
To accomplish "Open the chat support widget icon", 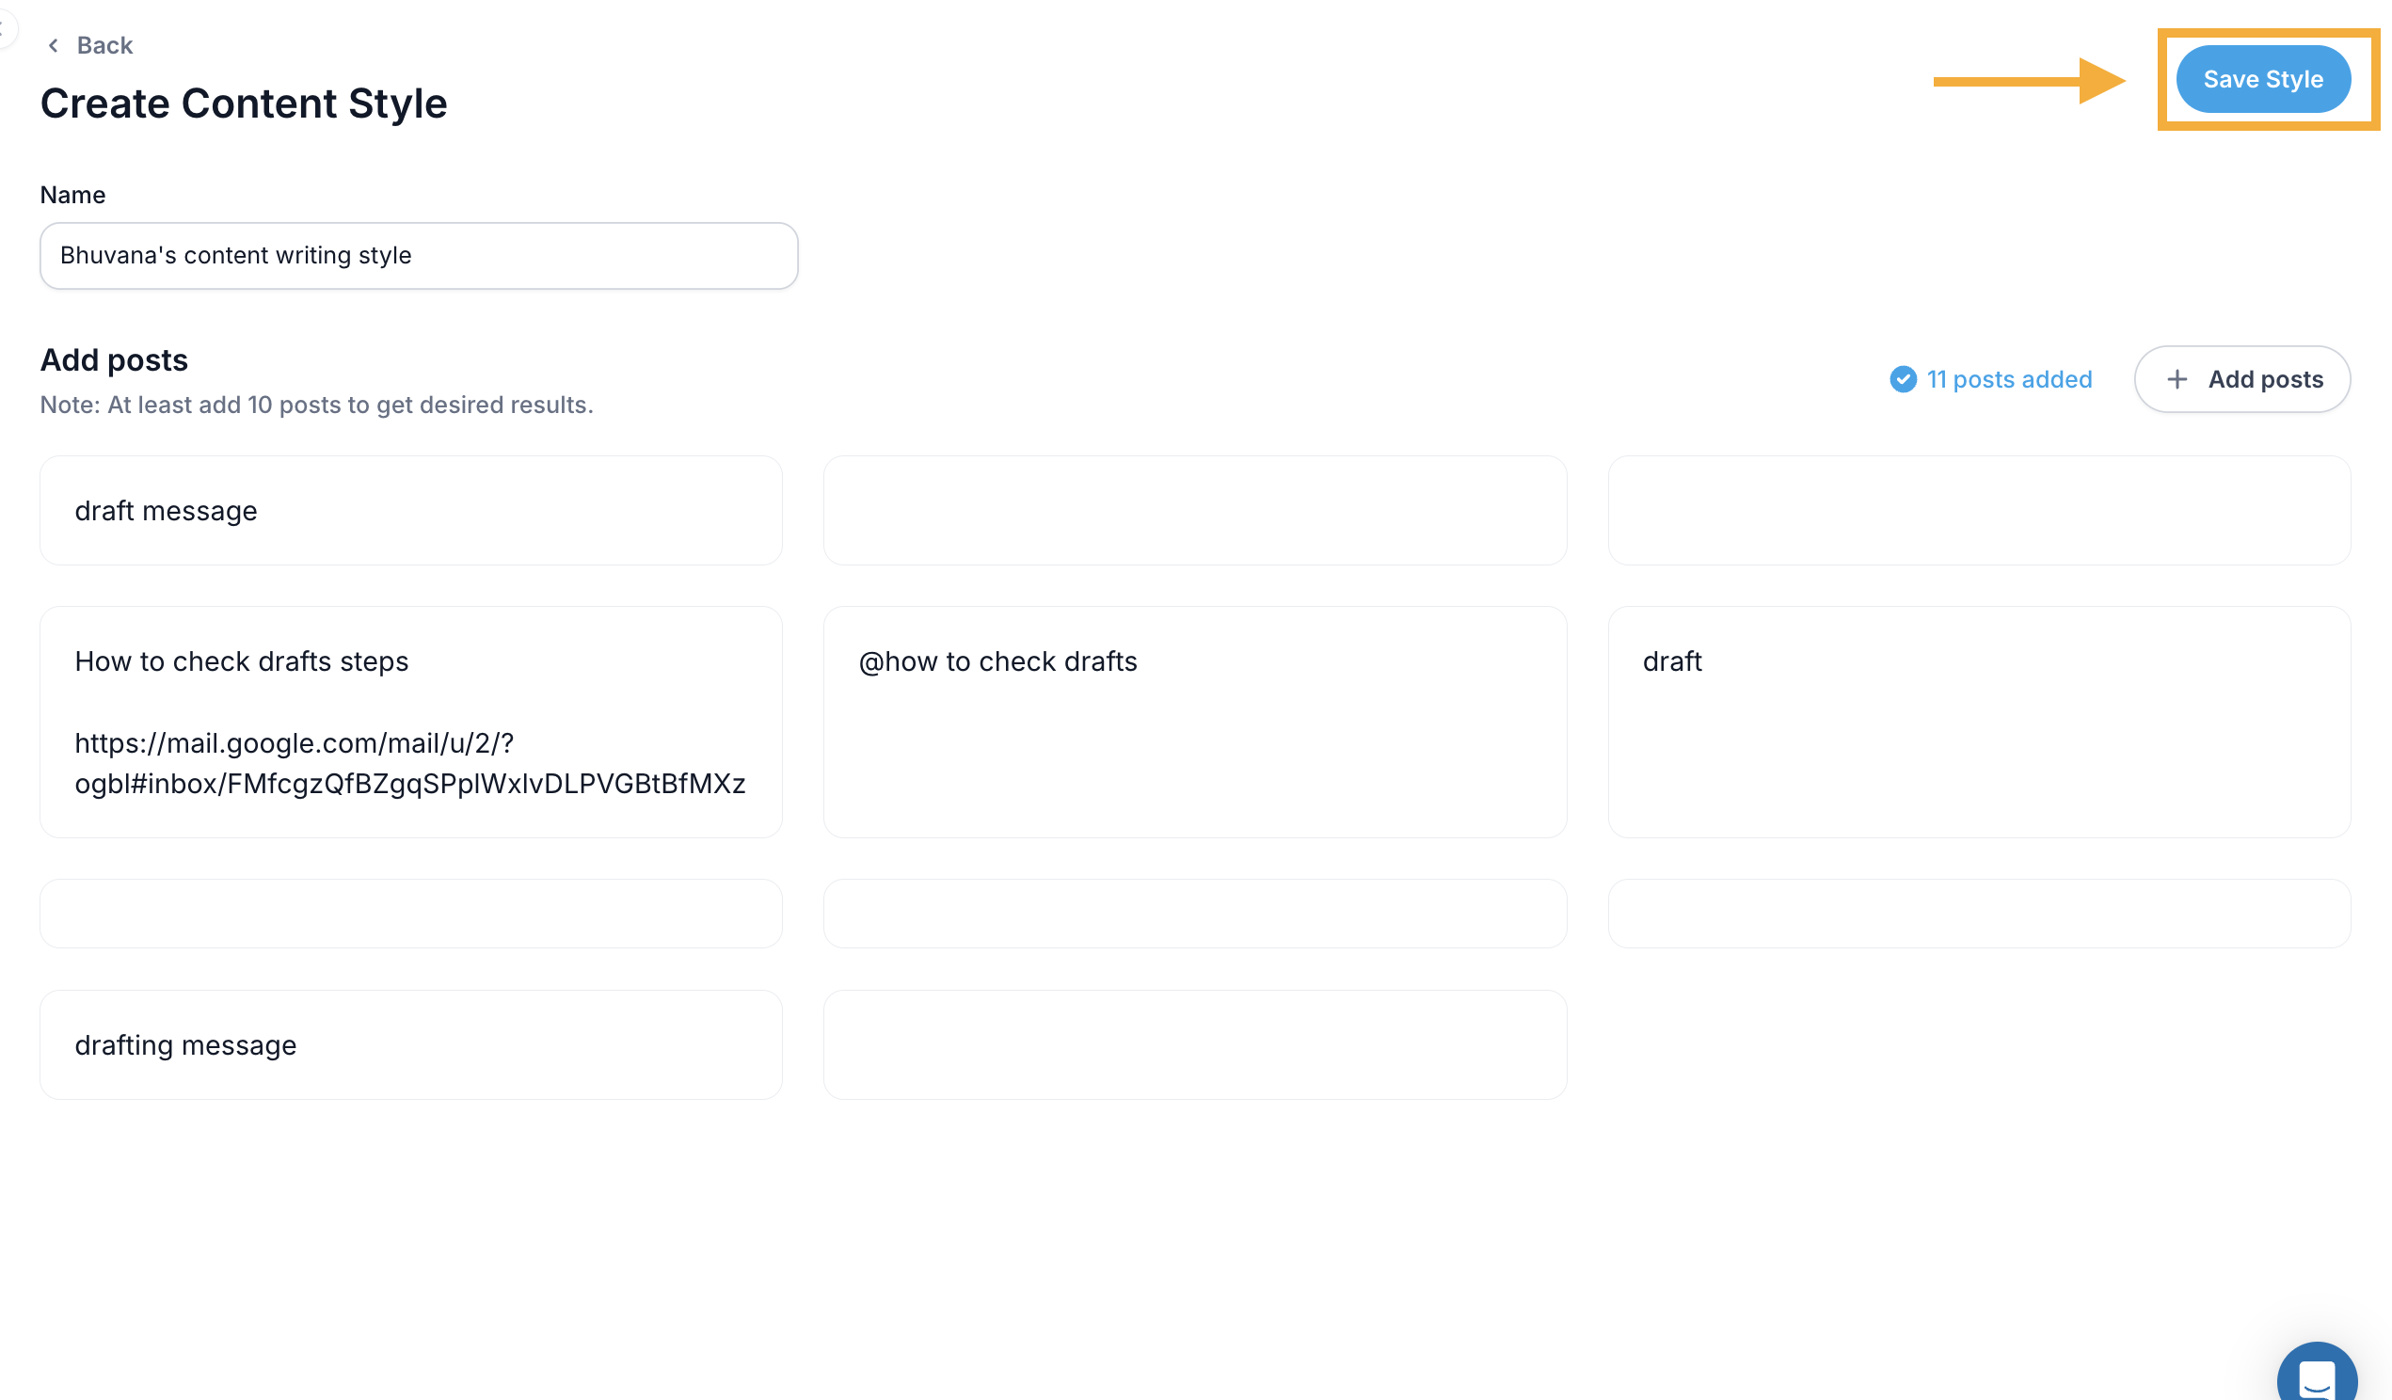I will pos(2316,1375).
